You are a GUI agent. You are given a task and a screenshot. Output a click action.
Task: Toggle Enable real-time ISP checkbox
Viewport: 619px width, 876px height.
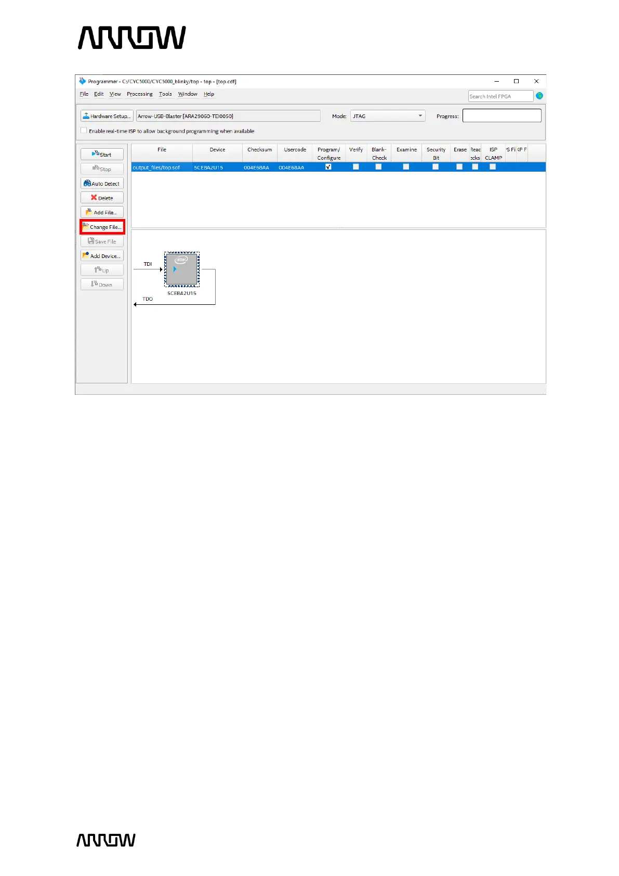point(84,131)
